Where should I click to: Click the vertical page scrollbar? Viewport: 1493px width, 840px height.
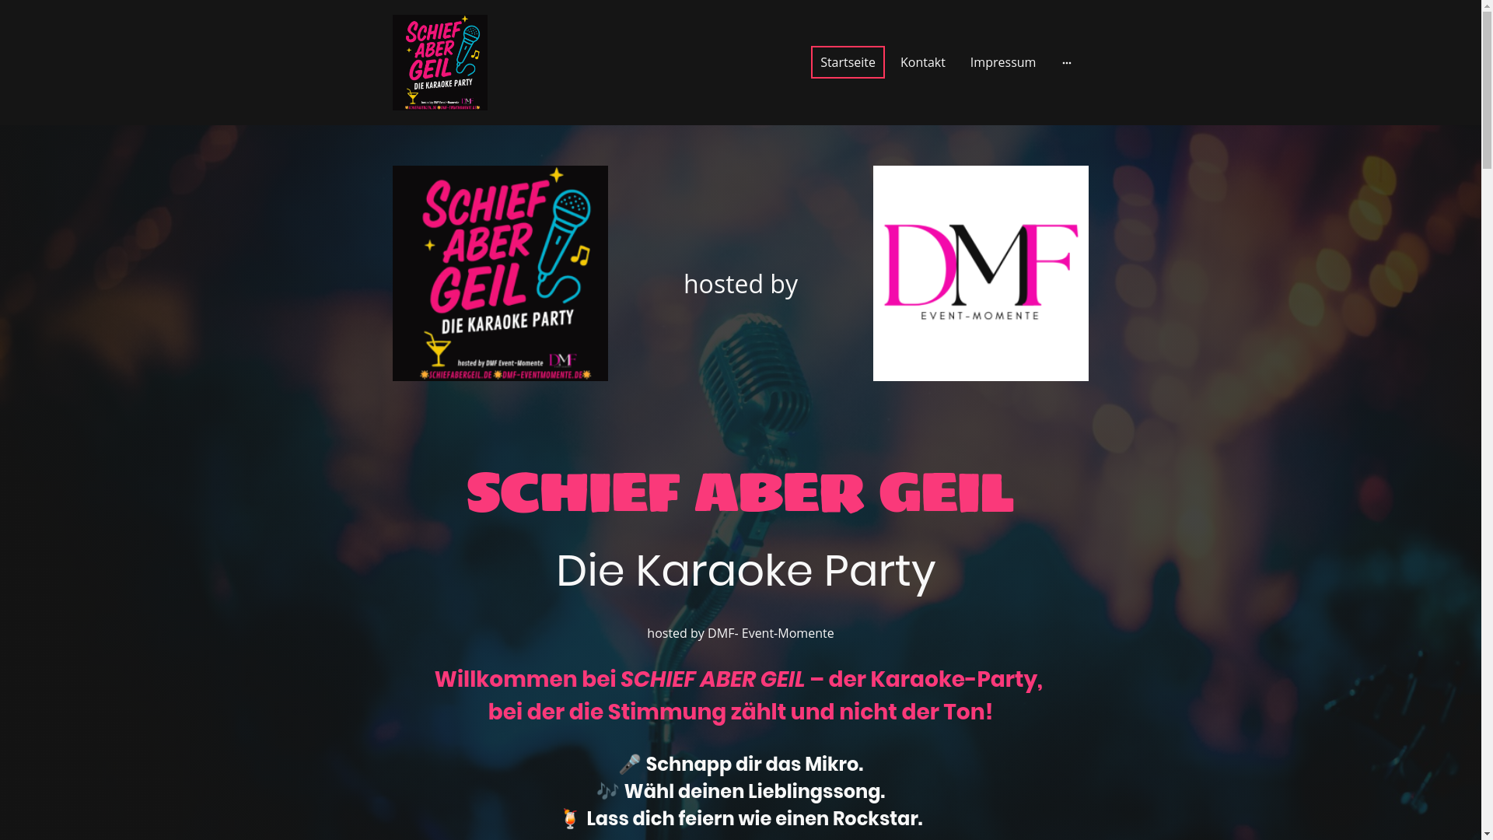click(x=1487, y=420)
